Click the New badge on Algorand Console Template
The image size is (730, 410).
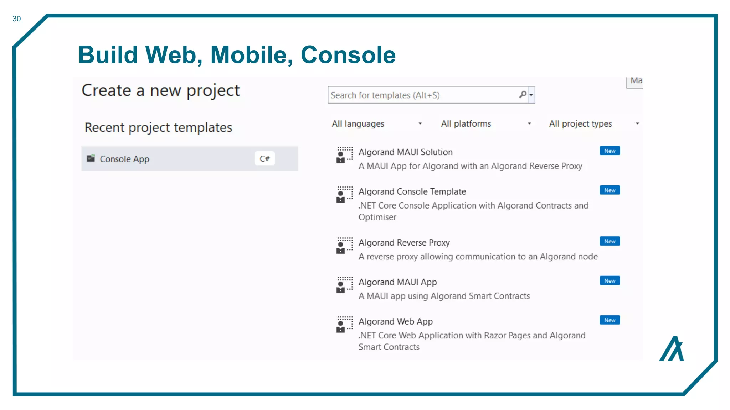coord(610,190)
